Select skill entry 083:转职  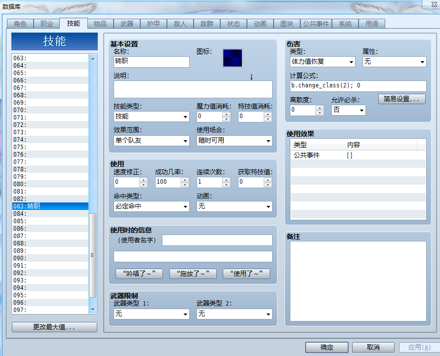pyautogui.click(x=50, y=206)
